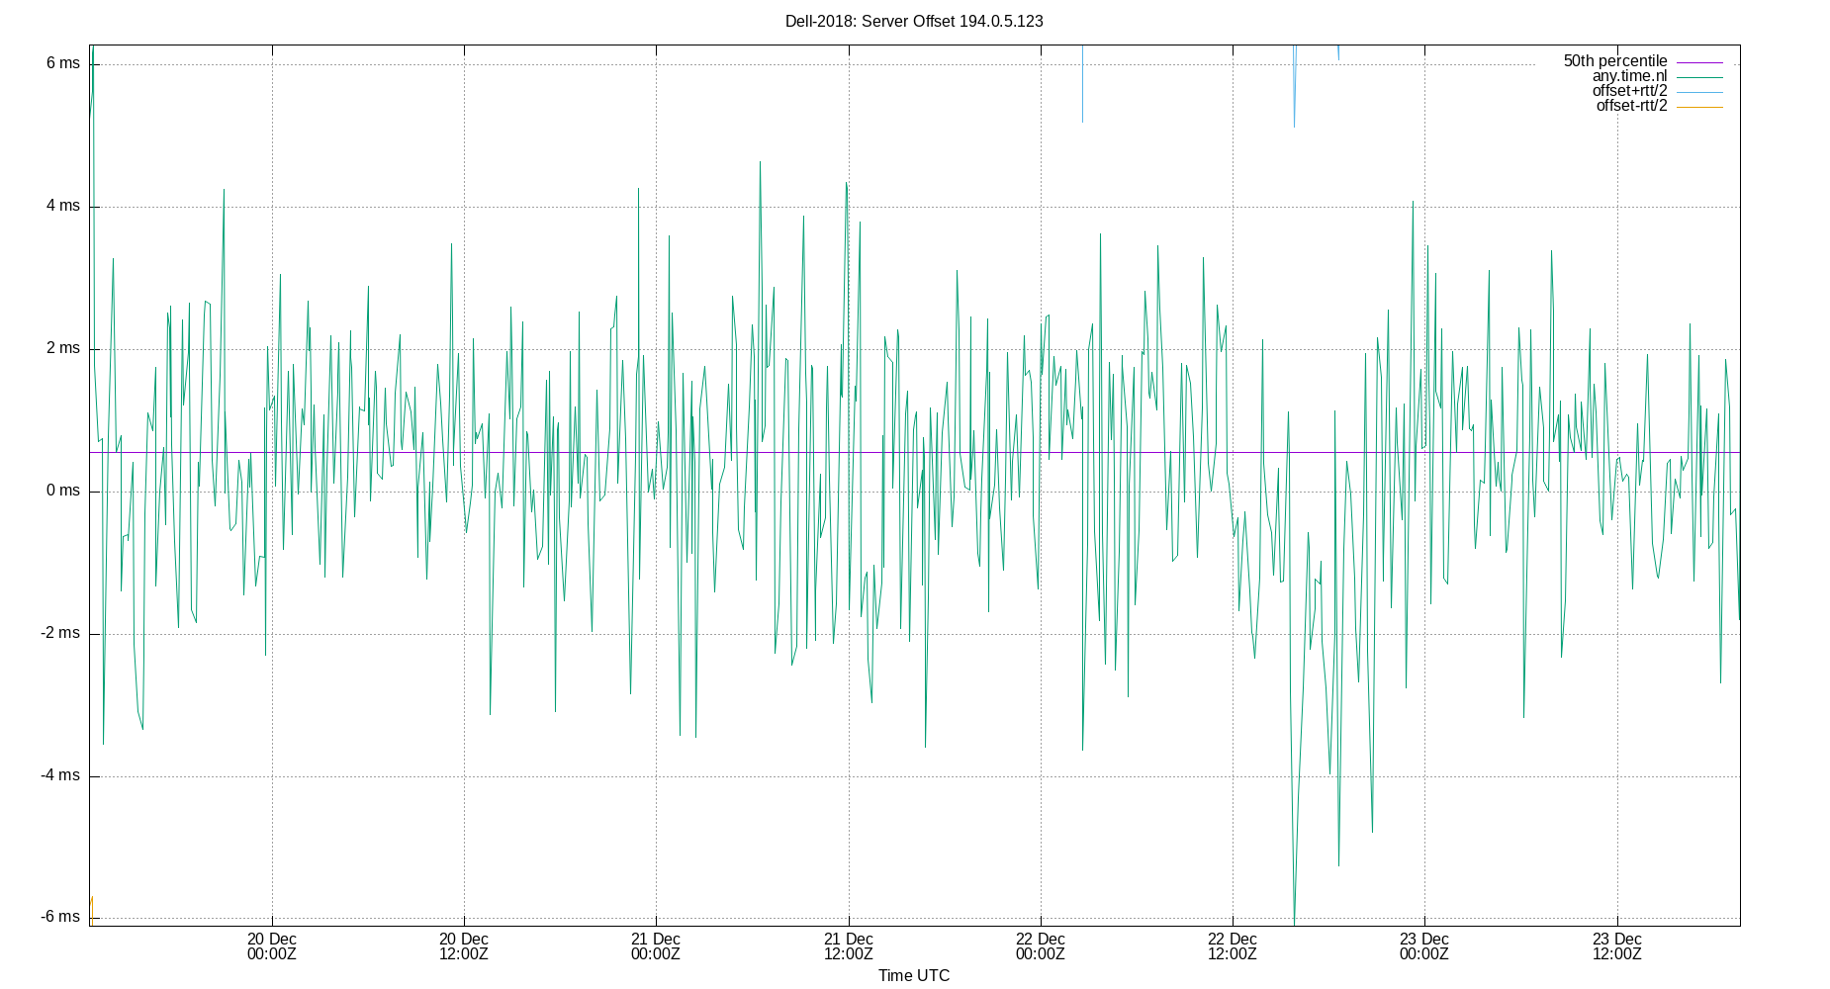Select the 'offset-rtt/2' legend label
1830x989 pixels.
click(x=1625, y=104)
